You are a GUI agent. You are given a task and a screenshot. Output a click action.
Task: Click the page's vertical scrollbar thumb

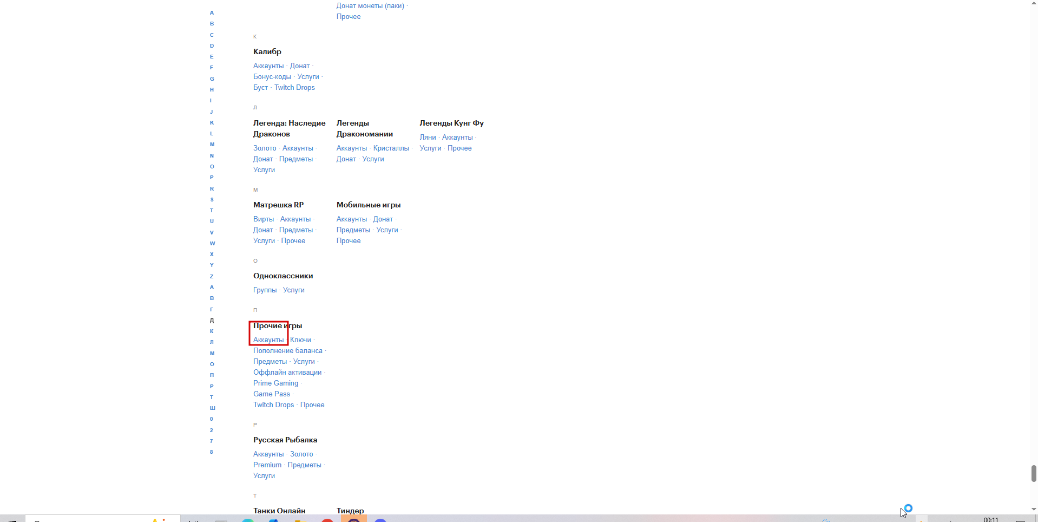[x=1034, y=473]
